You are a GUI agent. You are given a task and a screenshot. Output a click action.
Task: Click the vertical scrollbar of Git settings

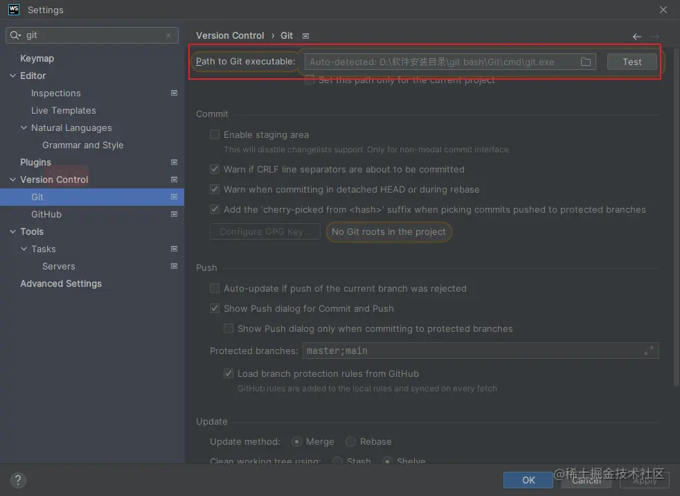point(677,217)
